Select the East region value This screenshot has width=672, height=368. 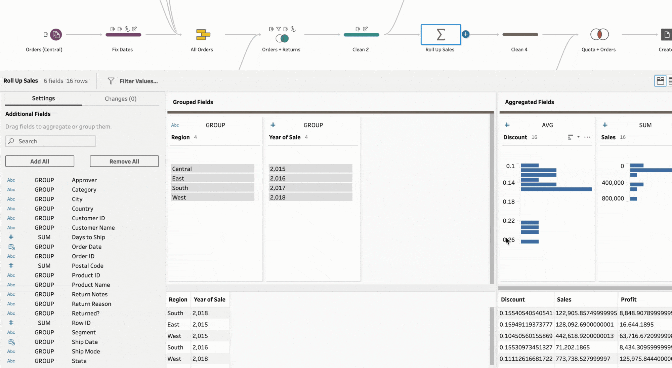(x=212, y=178)
